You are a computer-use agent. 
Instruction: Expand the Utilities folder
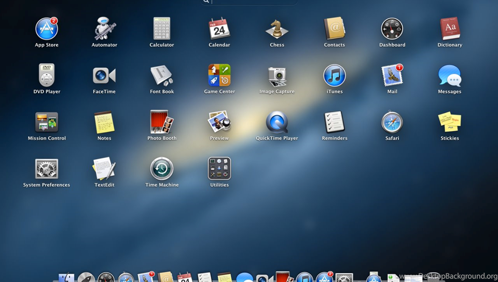pos(219,169)
